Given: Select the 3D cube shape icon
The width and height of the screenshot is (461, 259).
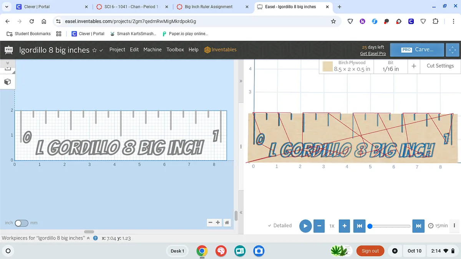Looking at the screenshot, I should click(x=7, y=82).
